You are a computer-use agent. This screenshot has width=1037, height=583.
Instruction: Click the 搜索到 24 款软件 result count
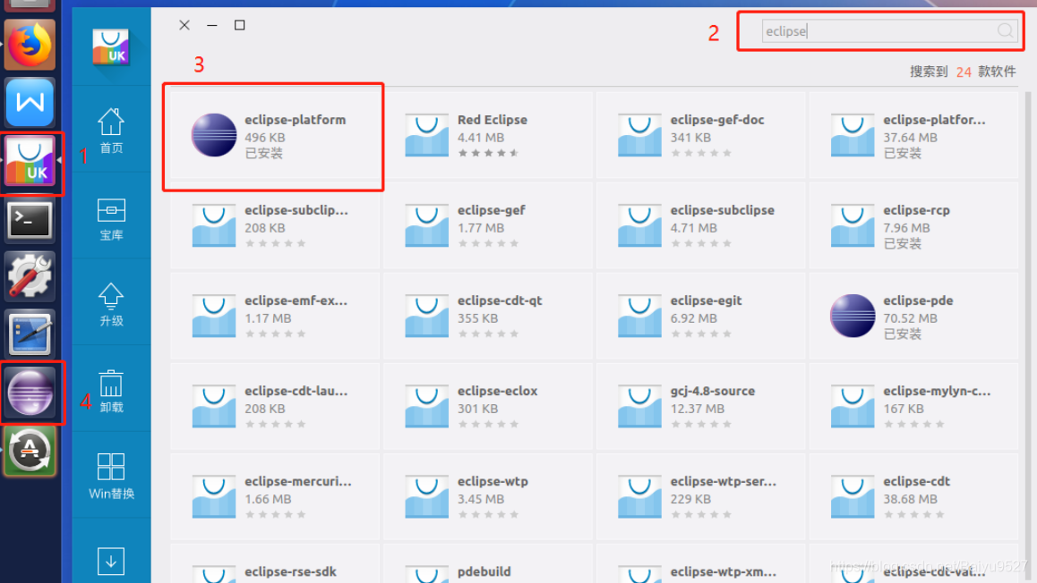[963, 72]
